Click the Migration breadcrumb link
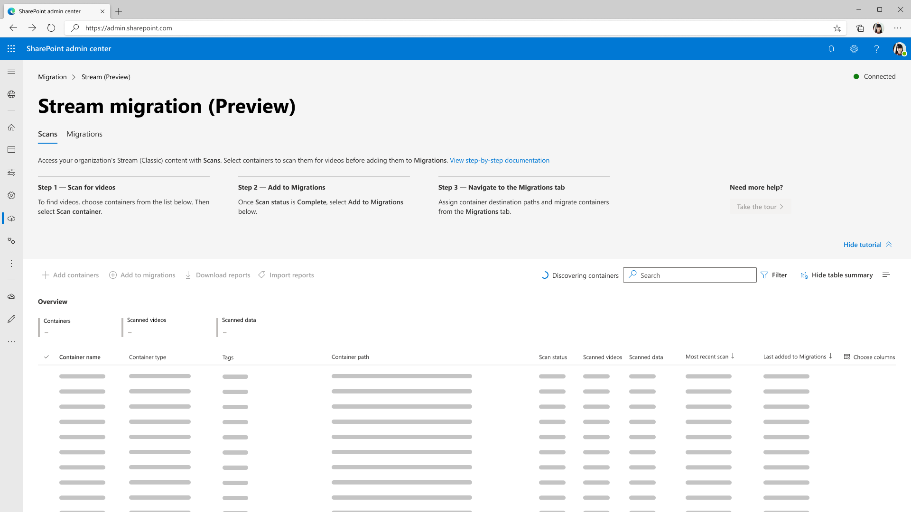 [52, 76]
